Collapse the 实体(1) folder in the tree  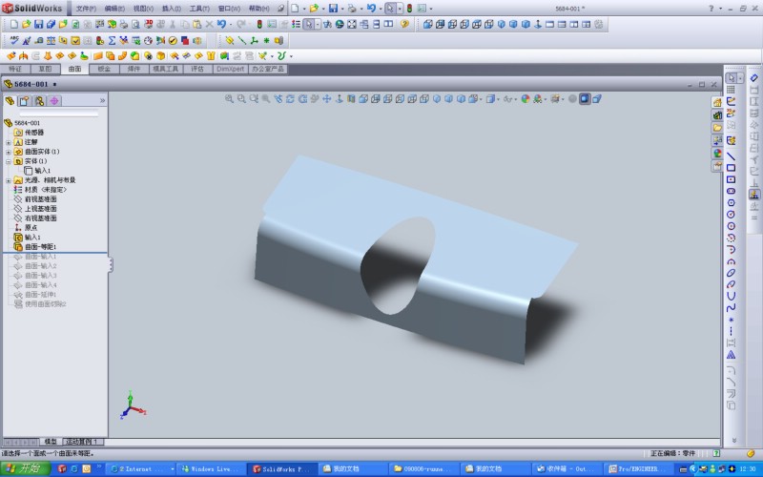9,161
